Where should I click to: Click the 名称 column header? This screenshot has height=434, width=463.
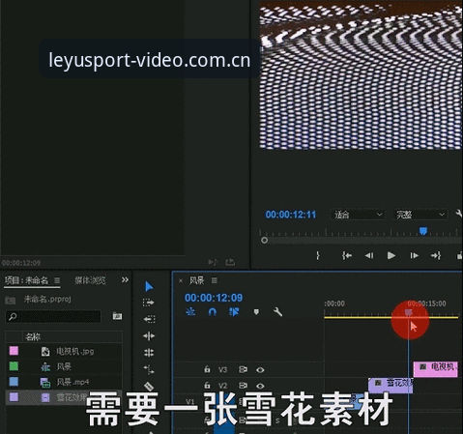click(x=33, y=337)
